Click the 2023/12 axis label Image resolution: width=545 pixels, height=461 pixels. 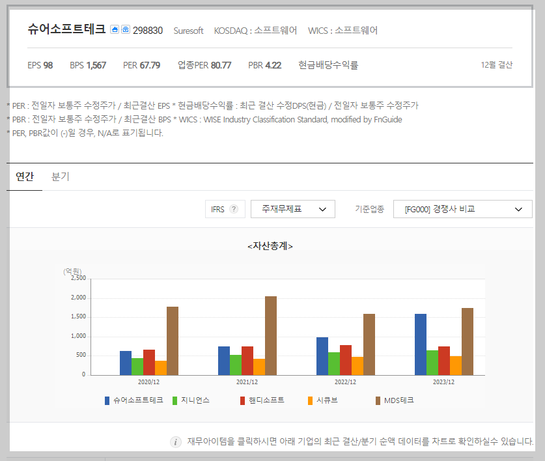coord(443,382)
